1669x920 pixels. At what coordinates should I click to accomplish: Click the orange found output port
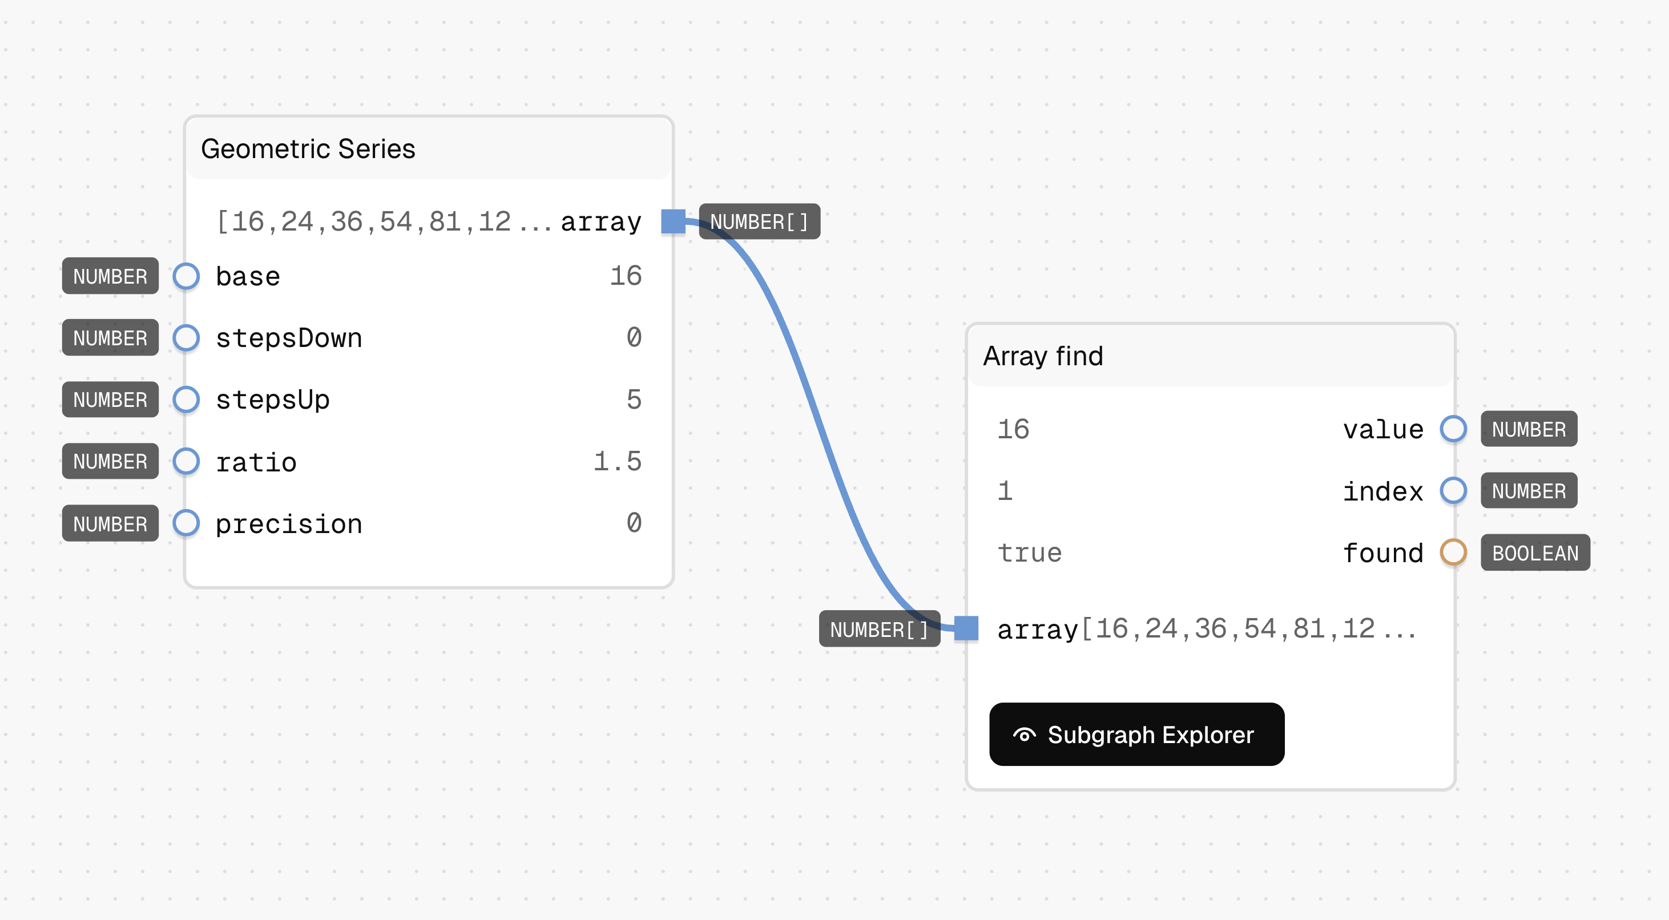pos(1453,552)
